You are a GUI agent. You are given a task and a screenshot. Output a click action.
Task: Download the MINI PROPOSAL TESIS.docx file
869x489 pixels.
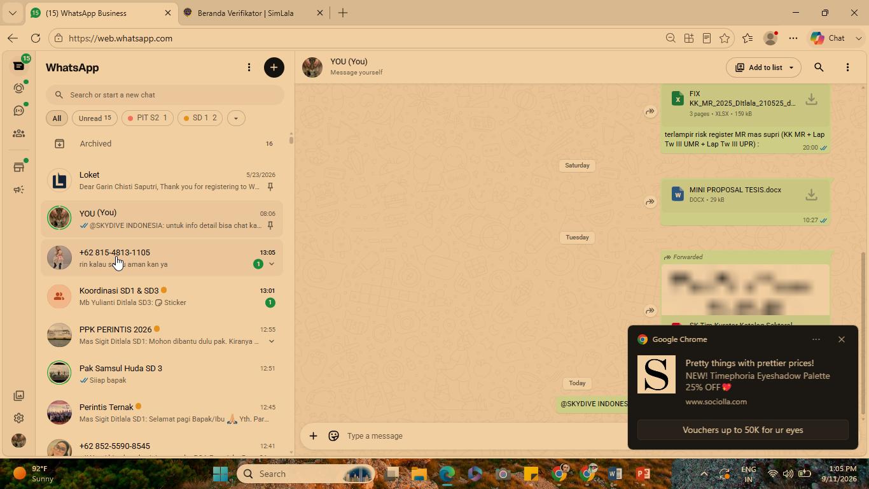(811, 195)
